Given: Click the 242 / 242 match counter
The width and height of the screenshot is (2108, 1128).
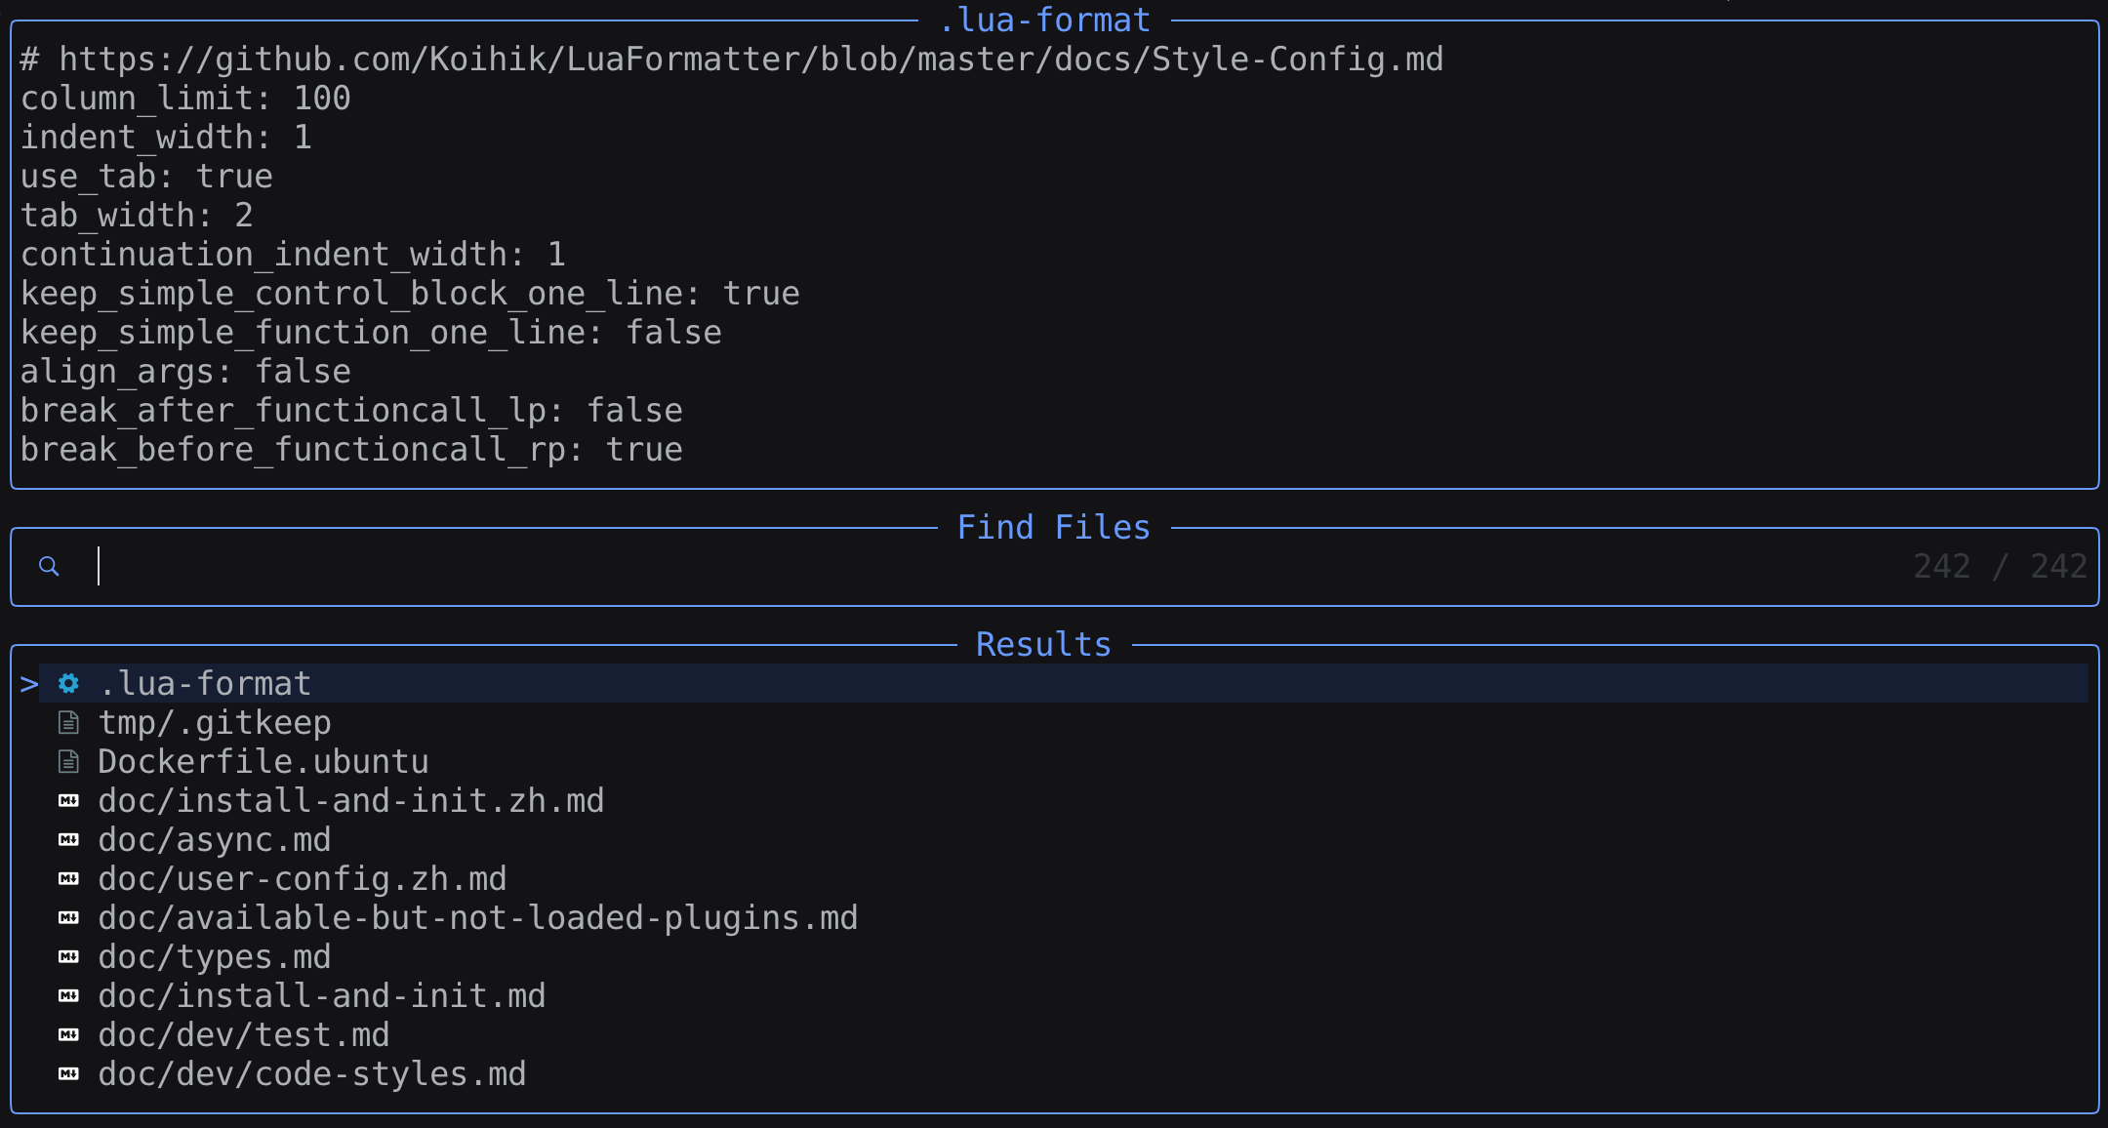Looking at the screenshot, I should [1999, 567].
